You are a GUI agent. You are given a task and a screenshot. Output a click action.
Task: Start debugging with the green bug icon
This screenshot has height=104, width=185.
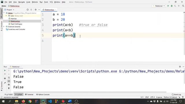[x=172, y=6]
